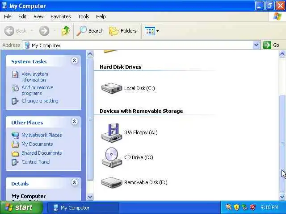Click the Shared Documents folder icon
286x214 pixels.
click(x=15, y=153)
